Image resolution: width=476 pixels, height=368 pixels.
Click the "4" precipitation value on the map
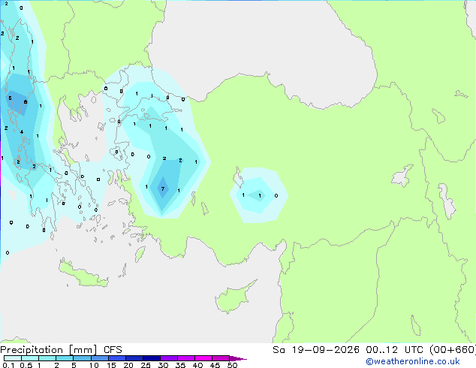click(x=22, y=131)
